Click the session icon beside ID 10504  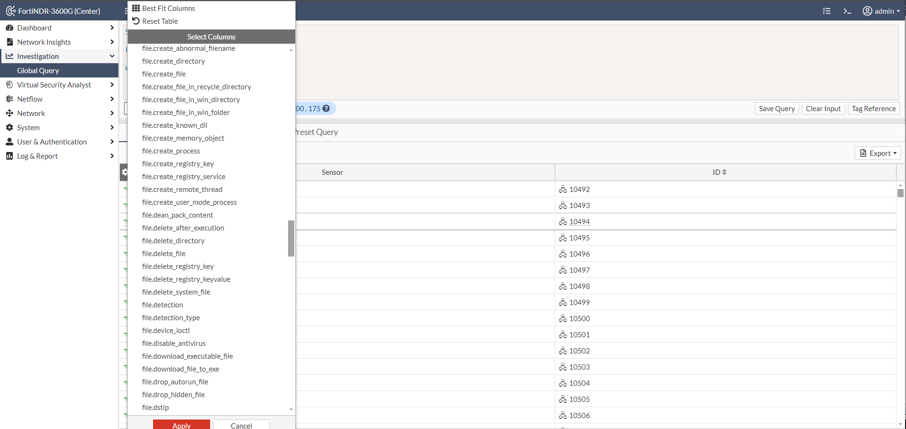(563, 383)
